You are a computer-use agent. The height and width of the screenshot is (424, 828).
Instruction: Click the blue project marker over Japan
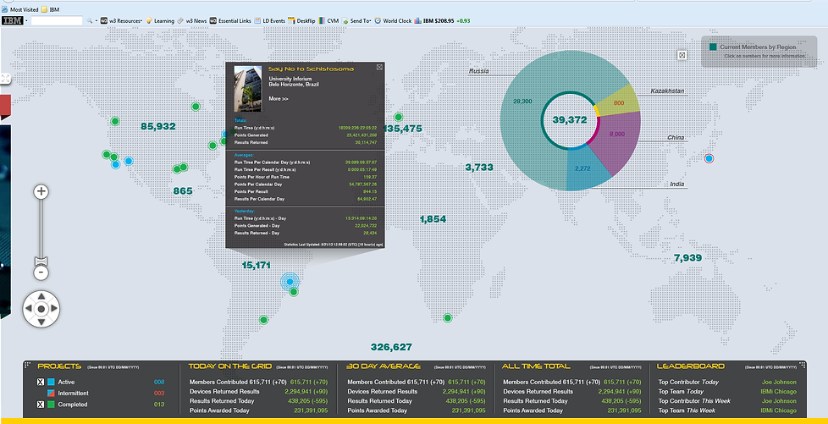pyautogui.click(x=709, y=158)
